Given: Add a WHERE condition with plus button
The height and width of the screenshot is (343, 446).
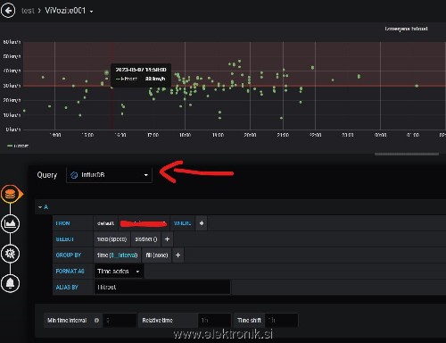Looking at the screenshot, I should coord(202,223).
